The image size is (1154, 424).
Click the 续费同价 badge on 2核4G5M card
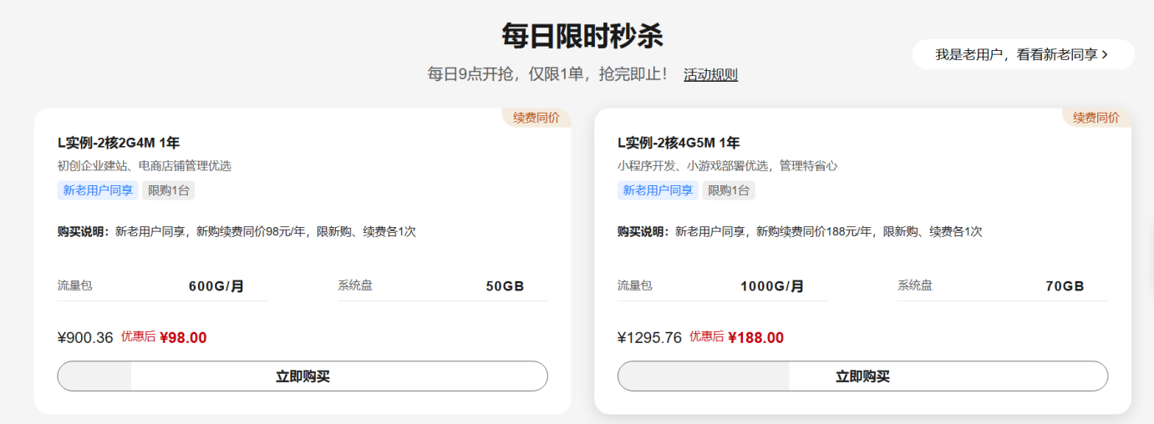tap(1096, 118)
